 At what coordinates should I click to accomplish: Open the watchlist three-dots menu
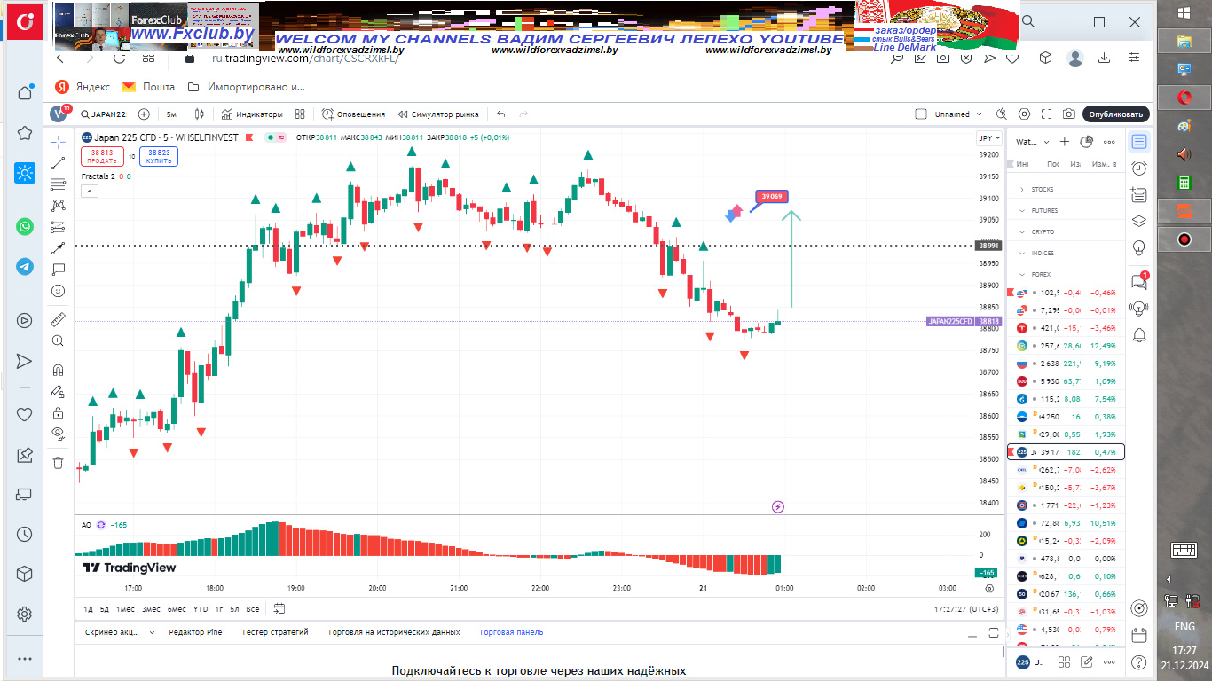(1109, 142)
